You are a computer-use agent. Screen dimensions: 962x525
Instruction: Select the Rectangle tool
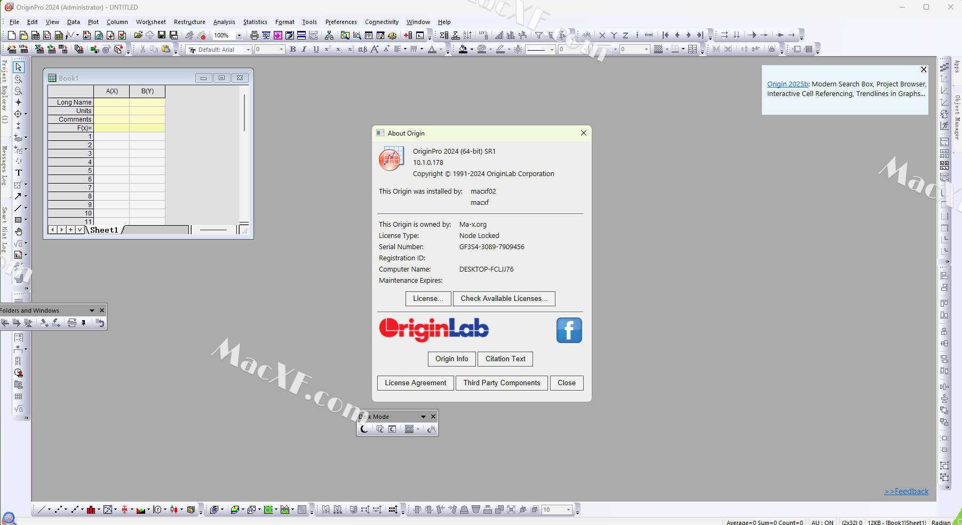click(18, 220)
